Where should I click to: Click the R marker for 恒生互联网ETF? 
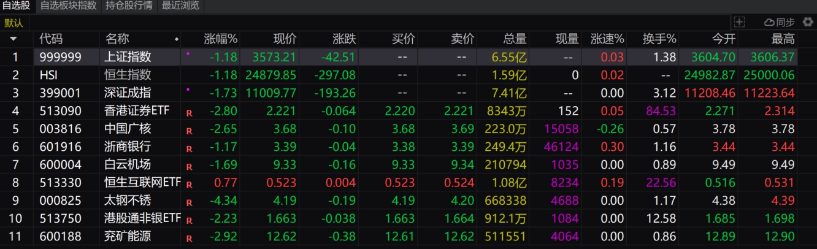click(189, 184)
